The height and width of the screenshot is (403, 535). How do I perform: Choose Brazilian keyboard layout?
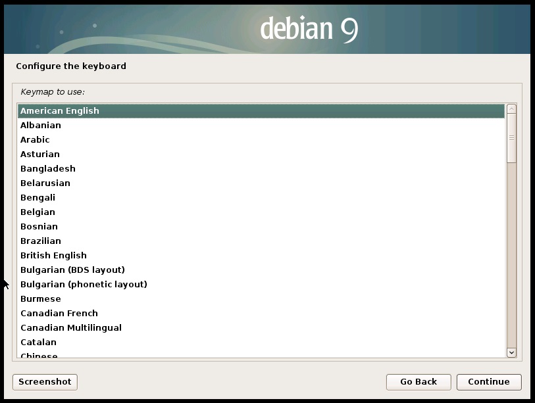click(41, 241)
